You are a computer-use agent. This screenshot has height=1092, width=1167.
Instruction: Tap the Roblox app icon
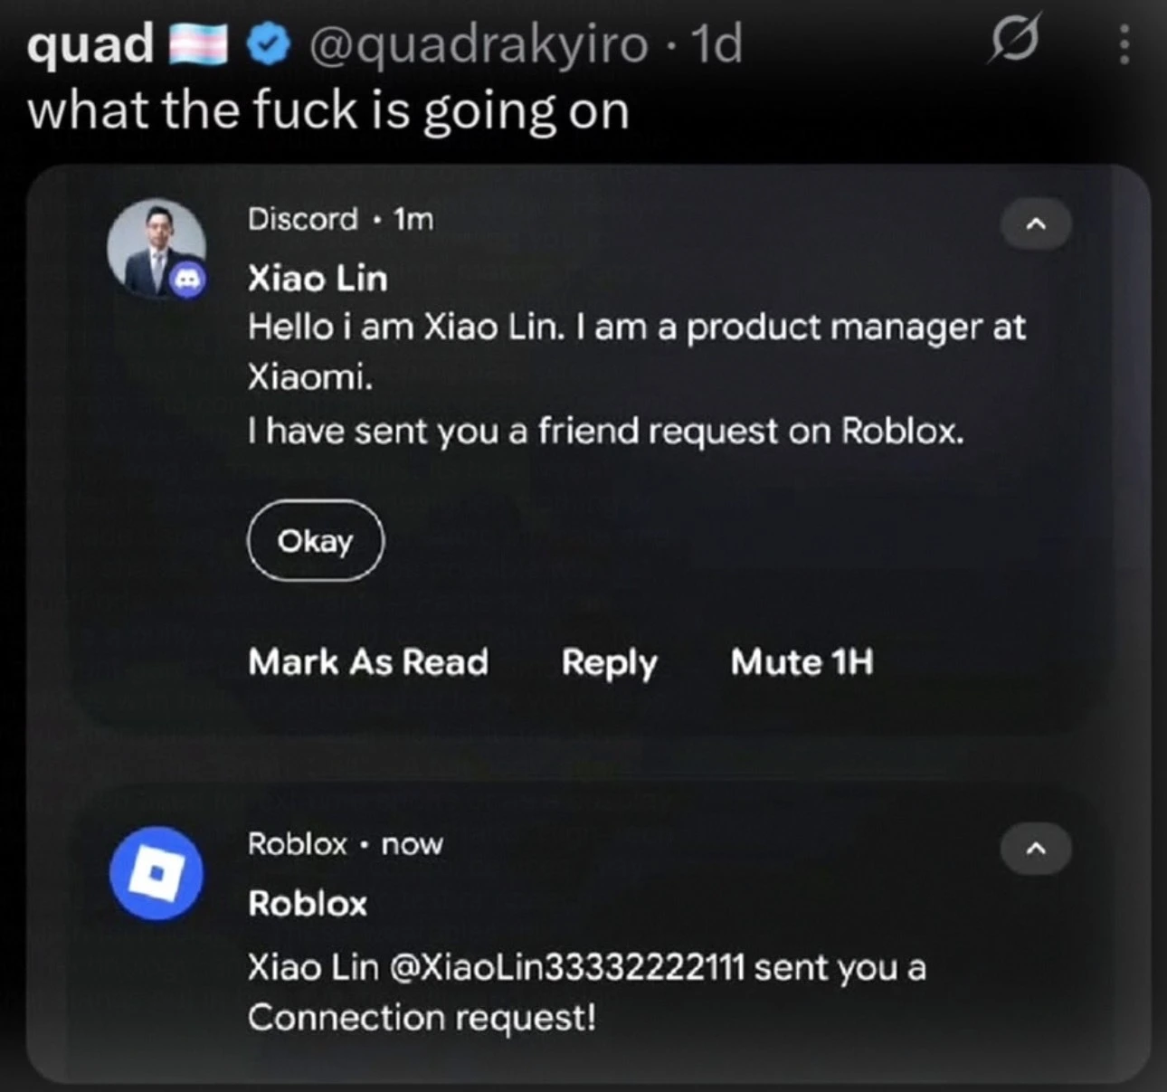[x=157, y=873]
